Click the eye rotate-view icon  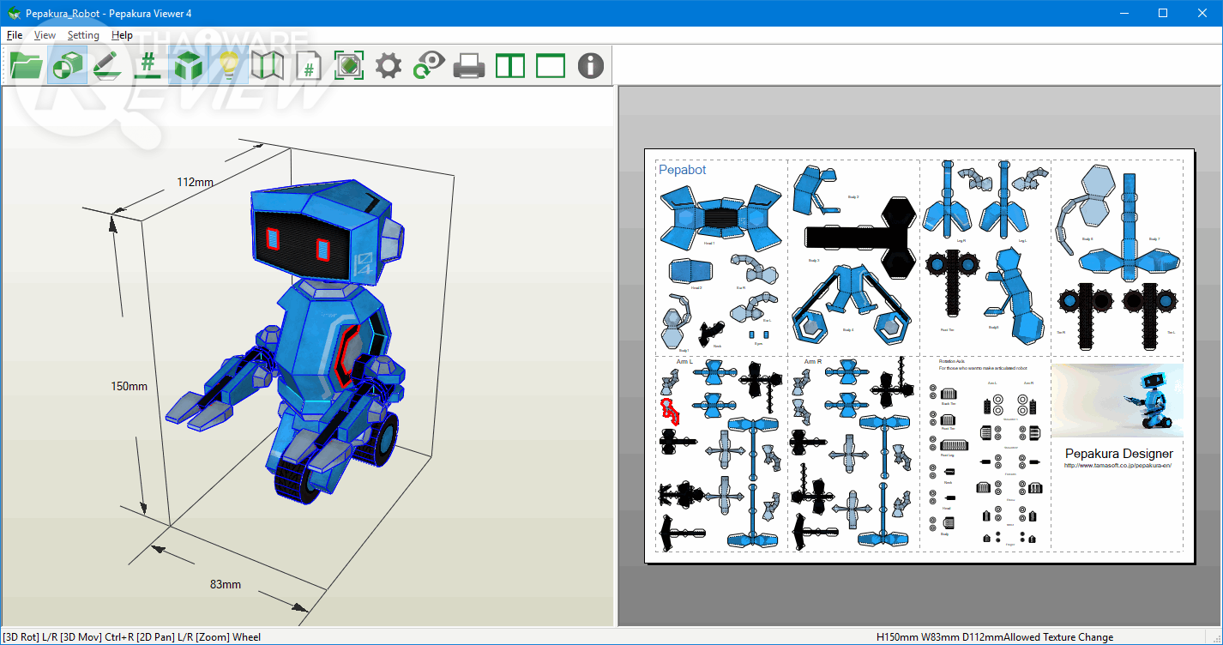coord(429,65)
